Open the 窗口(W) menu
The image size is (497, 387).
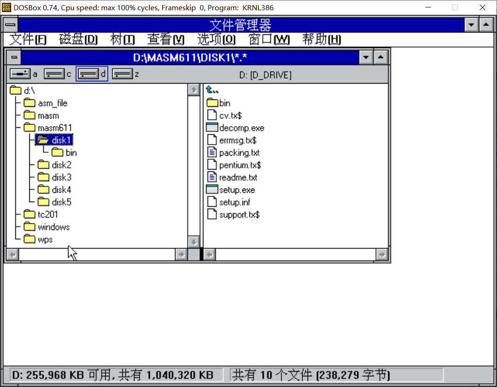point(269,39)
